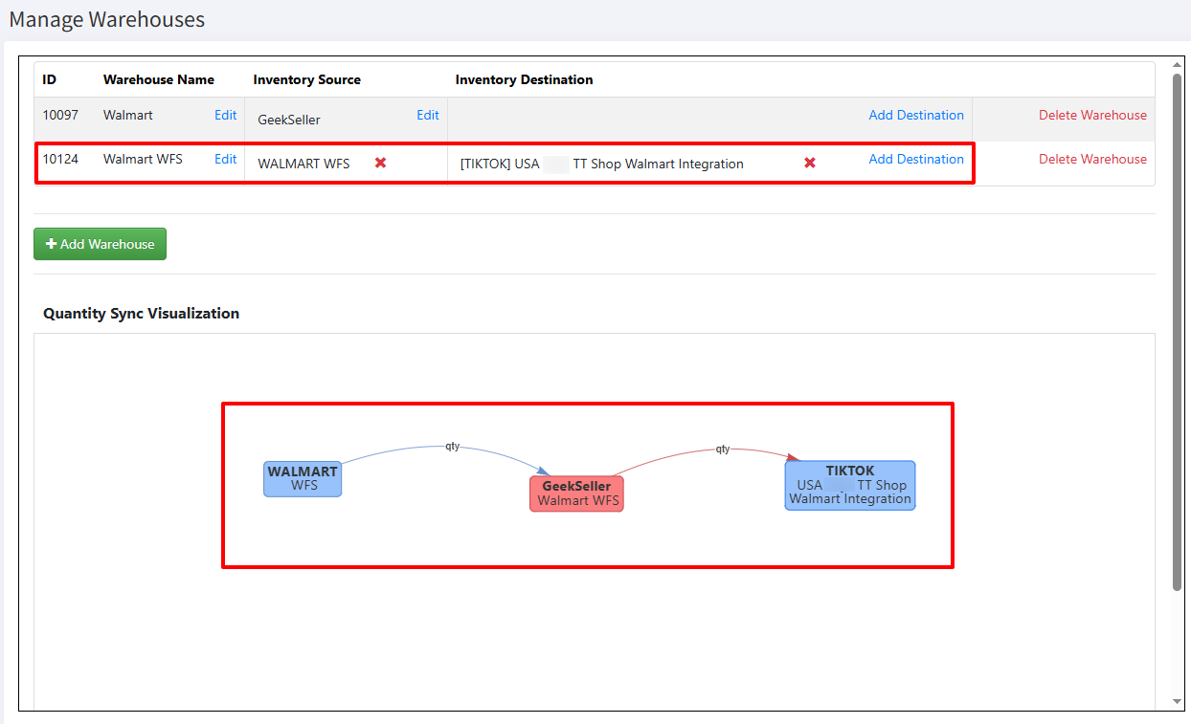
Task: Remove the WALMART WFS inventory source
Action: (380, 163)
